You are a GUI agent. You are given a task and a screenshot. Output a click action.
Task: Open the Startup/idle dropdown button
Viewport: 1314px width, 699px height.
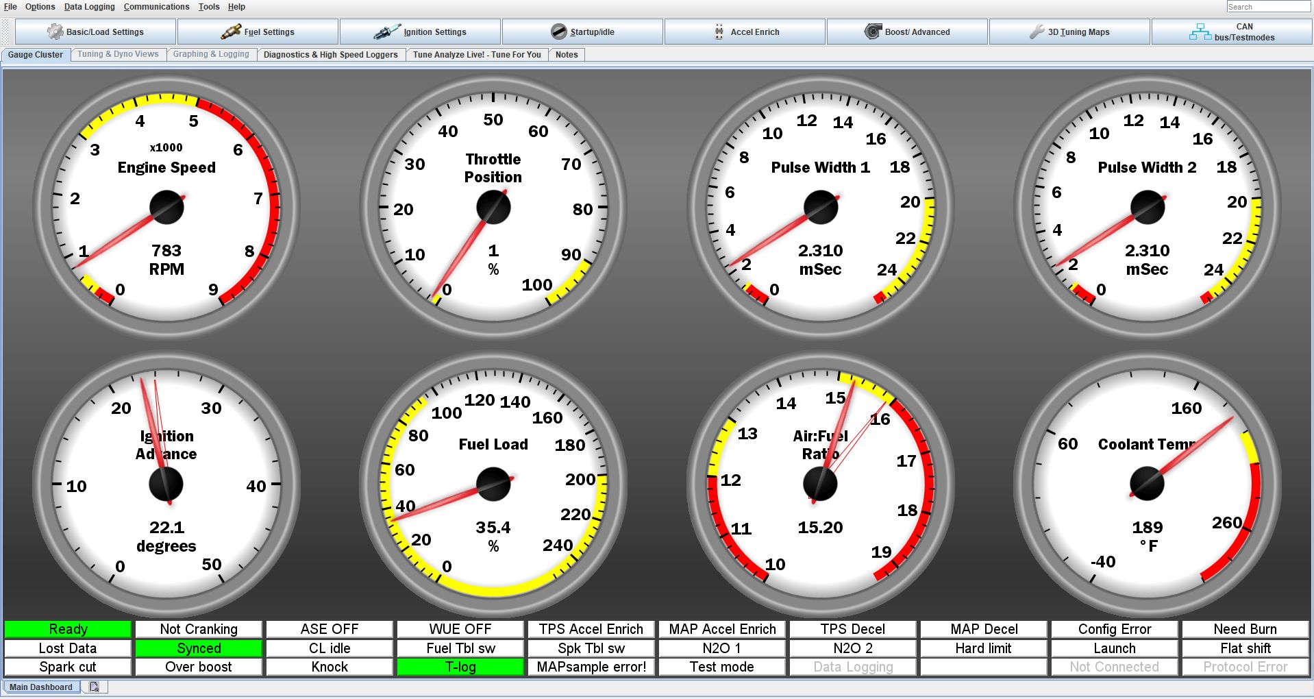tap(582, 32)
